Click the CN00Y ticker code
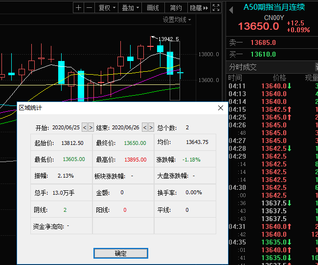The height and width of the screenshot is (265, 318). click(274, 18)
